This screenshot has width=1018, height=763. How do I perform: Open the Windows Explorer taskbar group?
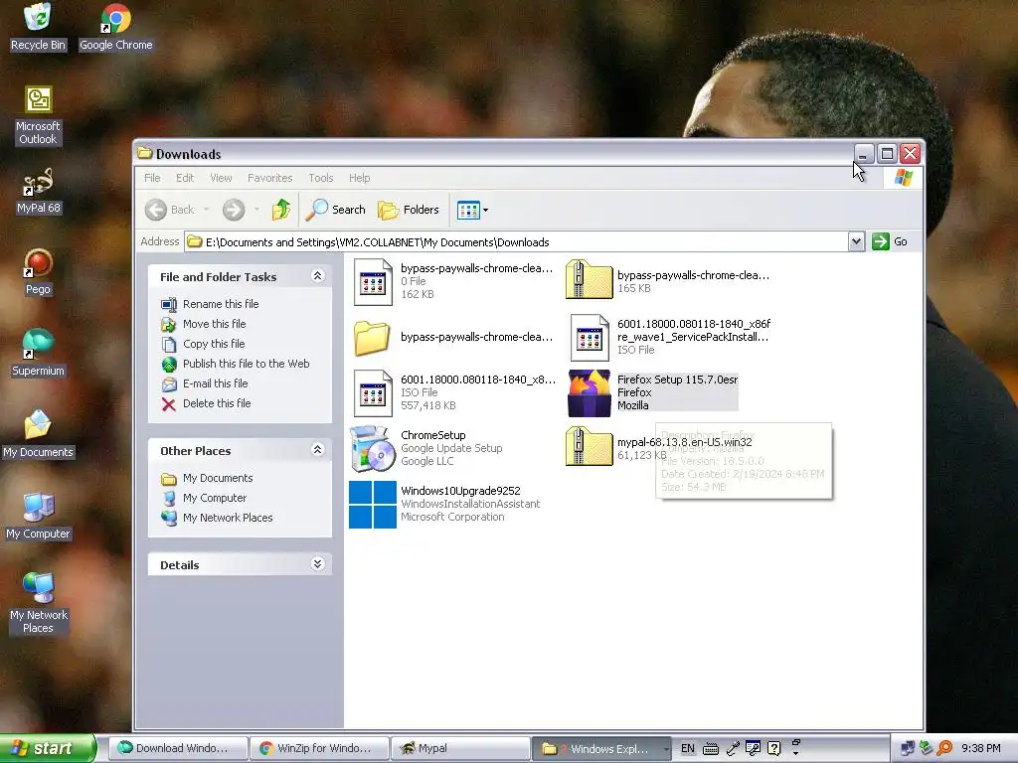tap(601, 748)
